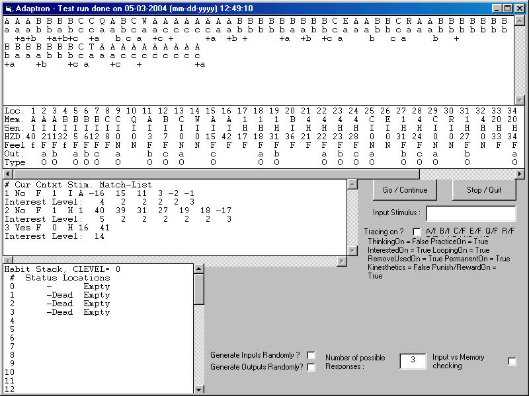Click the 'Loc.' row label in memory table
This screenshot has width=529, height=396.
[x=15, y=111]
